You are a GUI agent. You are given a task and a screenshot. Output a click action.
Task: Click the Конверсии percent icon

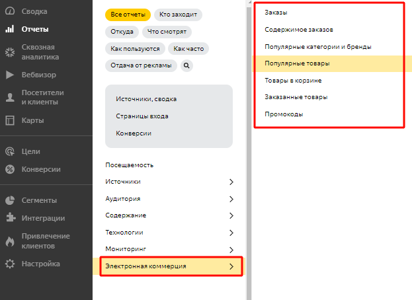10,169
